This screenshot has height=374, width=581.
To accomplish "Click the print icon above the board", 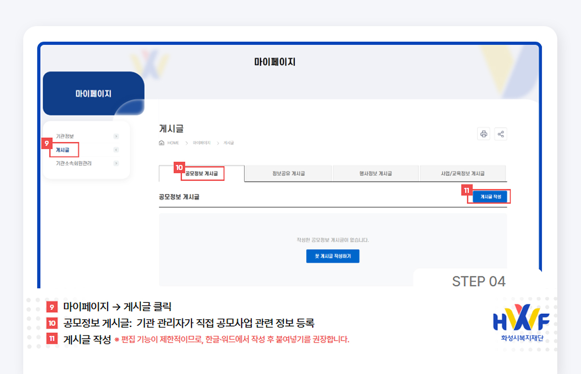I will [483, 134].
